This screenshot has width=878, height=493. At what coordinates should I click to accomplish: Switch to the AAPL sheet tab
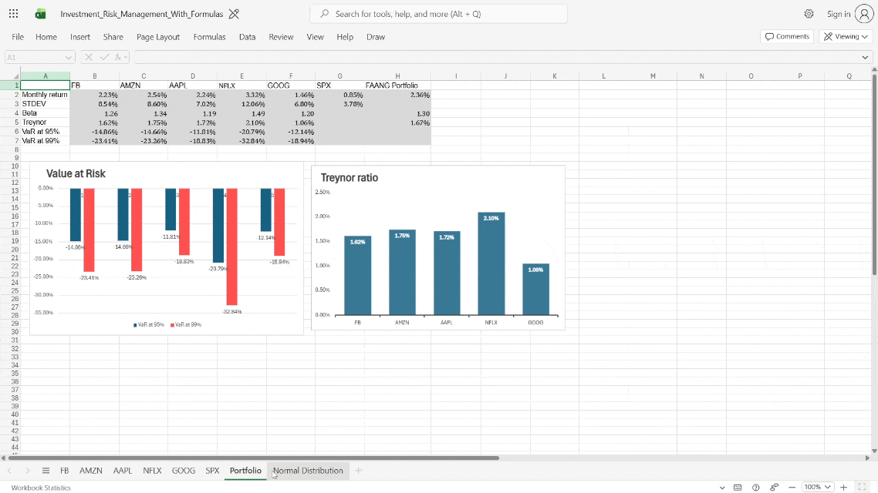[123, 471]
